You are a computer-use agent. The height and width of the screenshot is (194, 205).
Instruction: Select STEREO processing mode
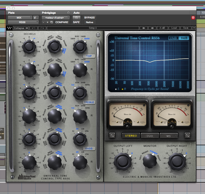click(x=131, y=136)
